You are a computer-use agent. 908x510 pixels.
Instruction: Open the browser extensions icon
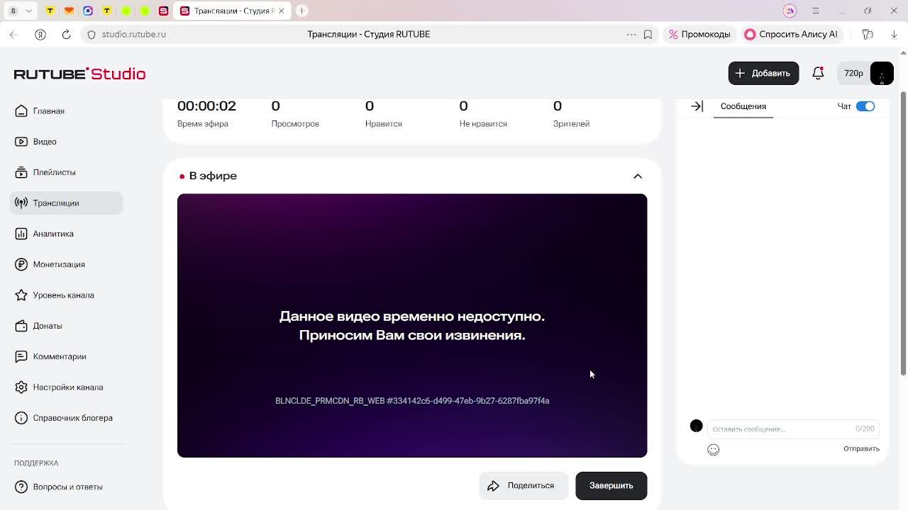click(x=868, y=34)
